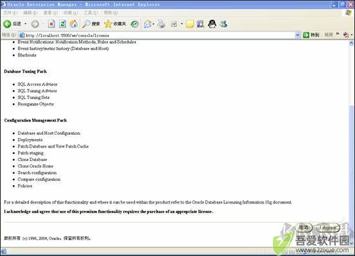Click 'Patch Database and View Patch Cache'
The height and width of the screenshot is (256, 355).
click(53, 146)
